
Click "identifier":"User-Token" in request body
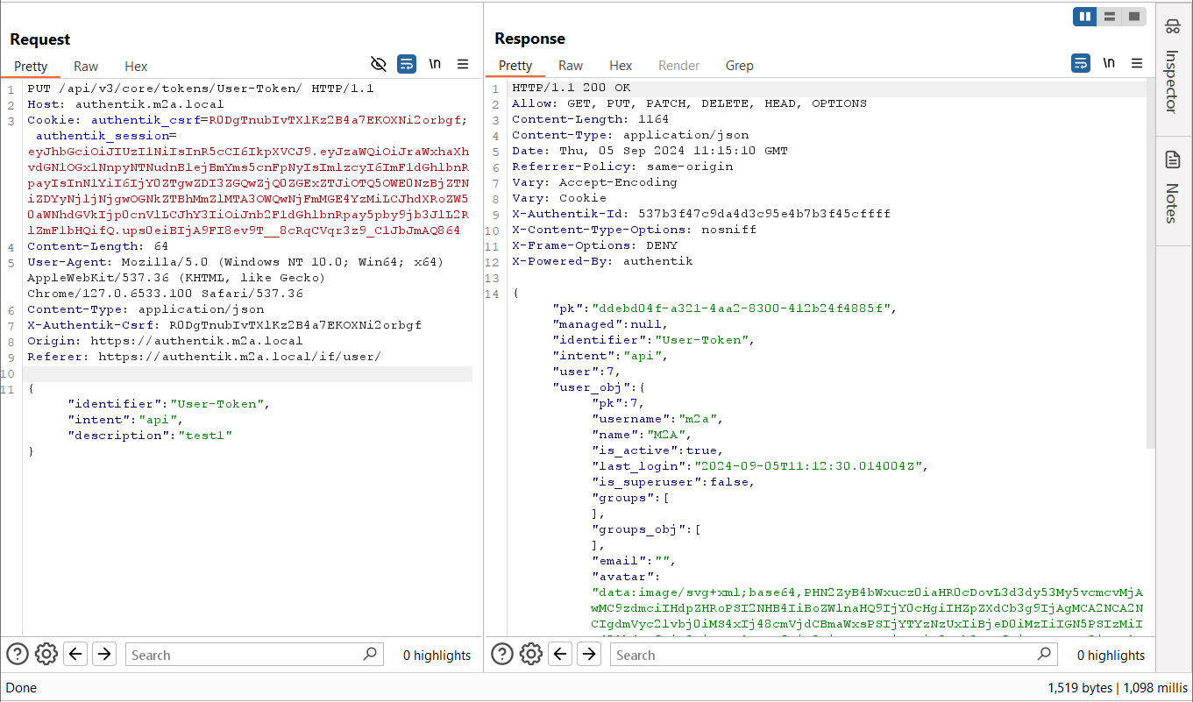tap(170, 404)
